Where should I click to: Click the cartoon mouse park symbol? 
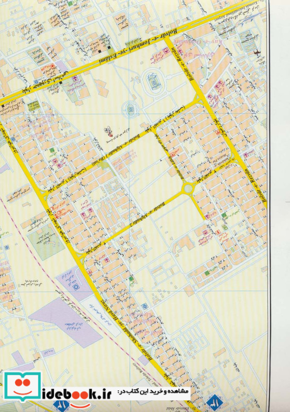(x=108, y=132)
